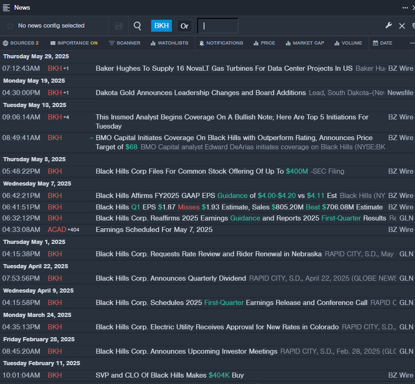This screenshot has width=415, height=384.
Task: Open the No news config selected dropdown
Action: (51, 26)
